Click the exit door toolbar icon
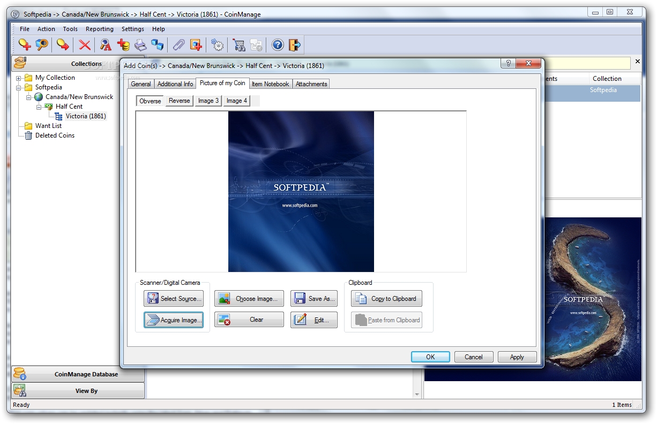This screenshot has height=424, width=657. point(295,44)
